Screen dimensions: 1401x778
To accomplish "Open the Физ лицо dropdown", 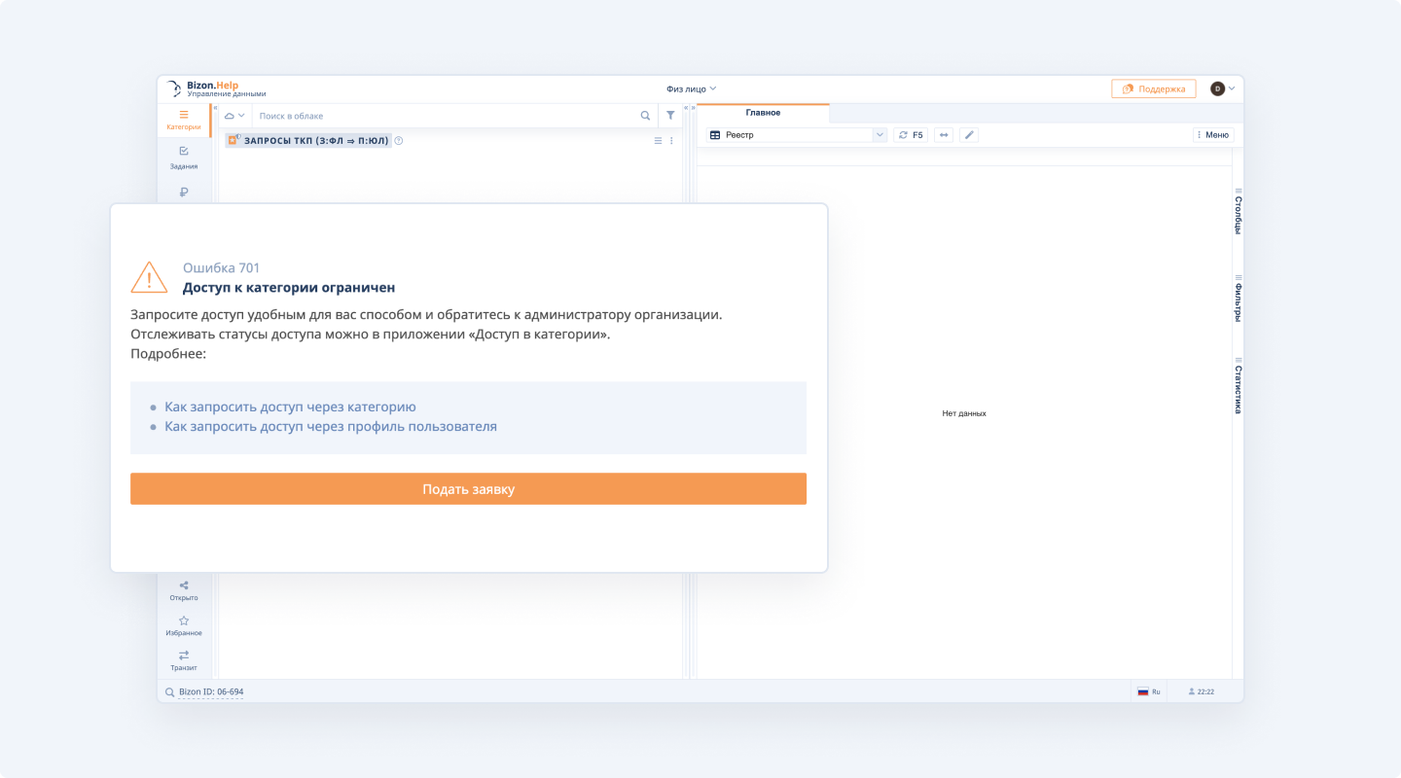I will [689, 88].
